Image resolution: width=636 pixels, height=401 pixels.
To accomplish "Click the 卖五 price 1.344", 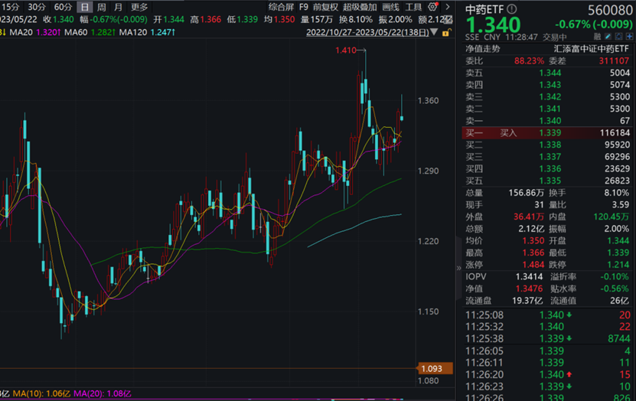I will click(550, 73).
